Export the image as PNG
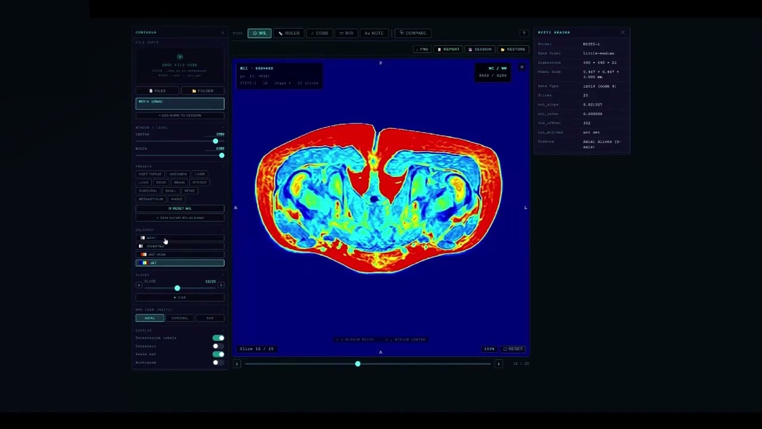The image size is (762, 429). pyautogui.click(x=421, y=49)
